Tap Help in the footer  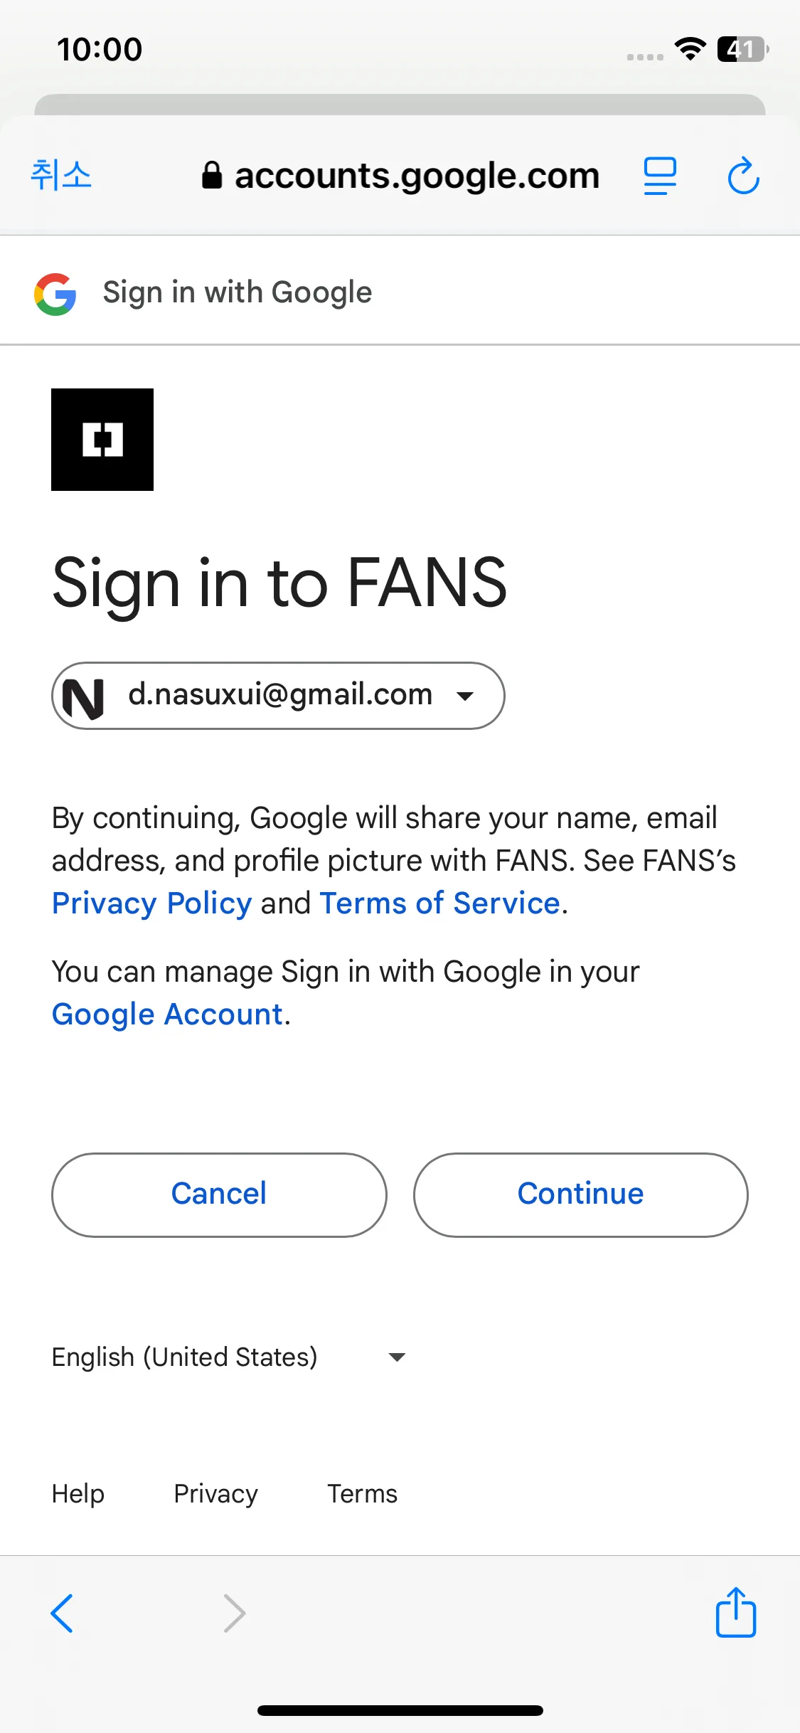pyautogui.click(x=78, y=1493)
